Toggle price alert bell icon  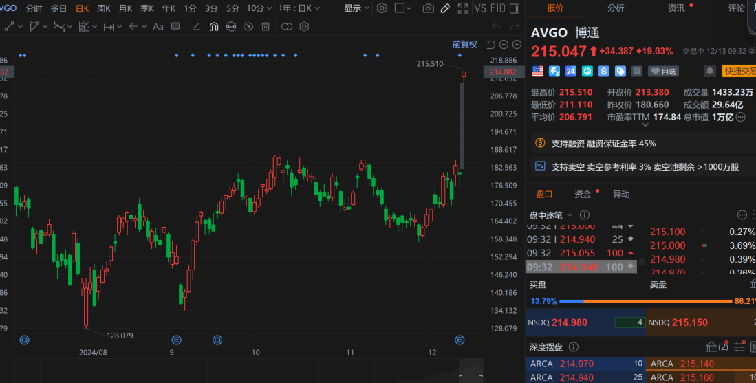tap(710, 71)
